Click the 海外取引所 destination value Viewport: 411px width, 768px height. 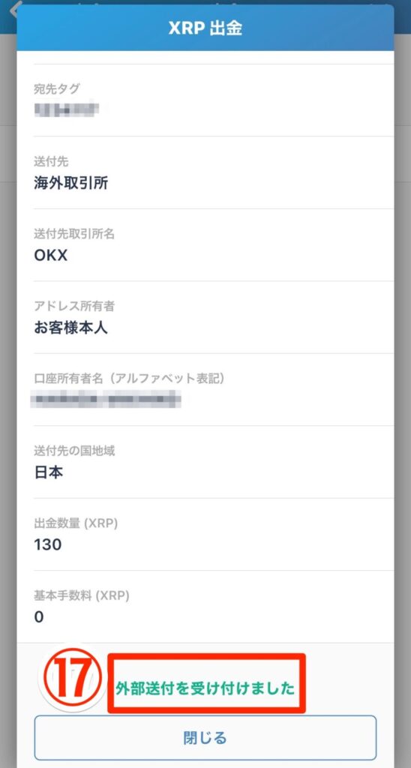pyautogui.click(x=71, y=183)
